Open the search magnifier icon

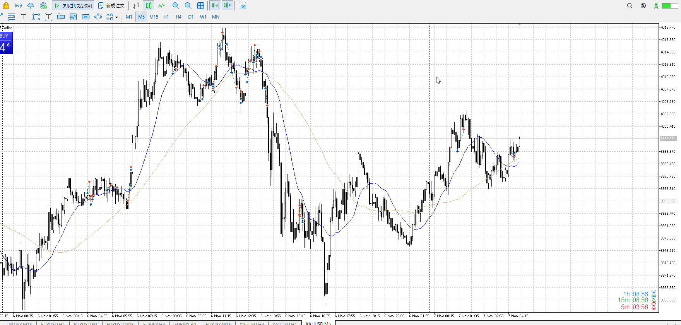pyautogui.click(x=630, y=6)
